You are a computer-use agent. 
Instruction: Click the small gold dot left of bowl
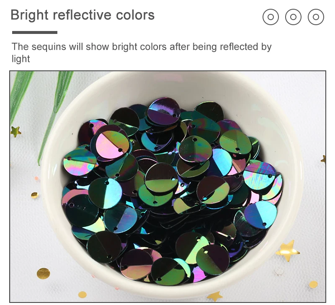[x=34, y=195]
